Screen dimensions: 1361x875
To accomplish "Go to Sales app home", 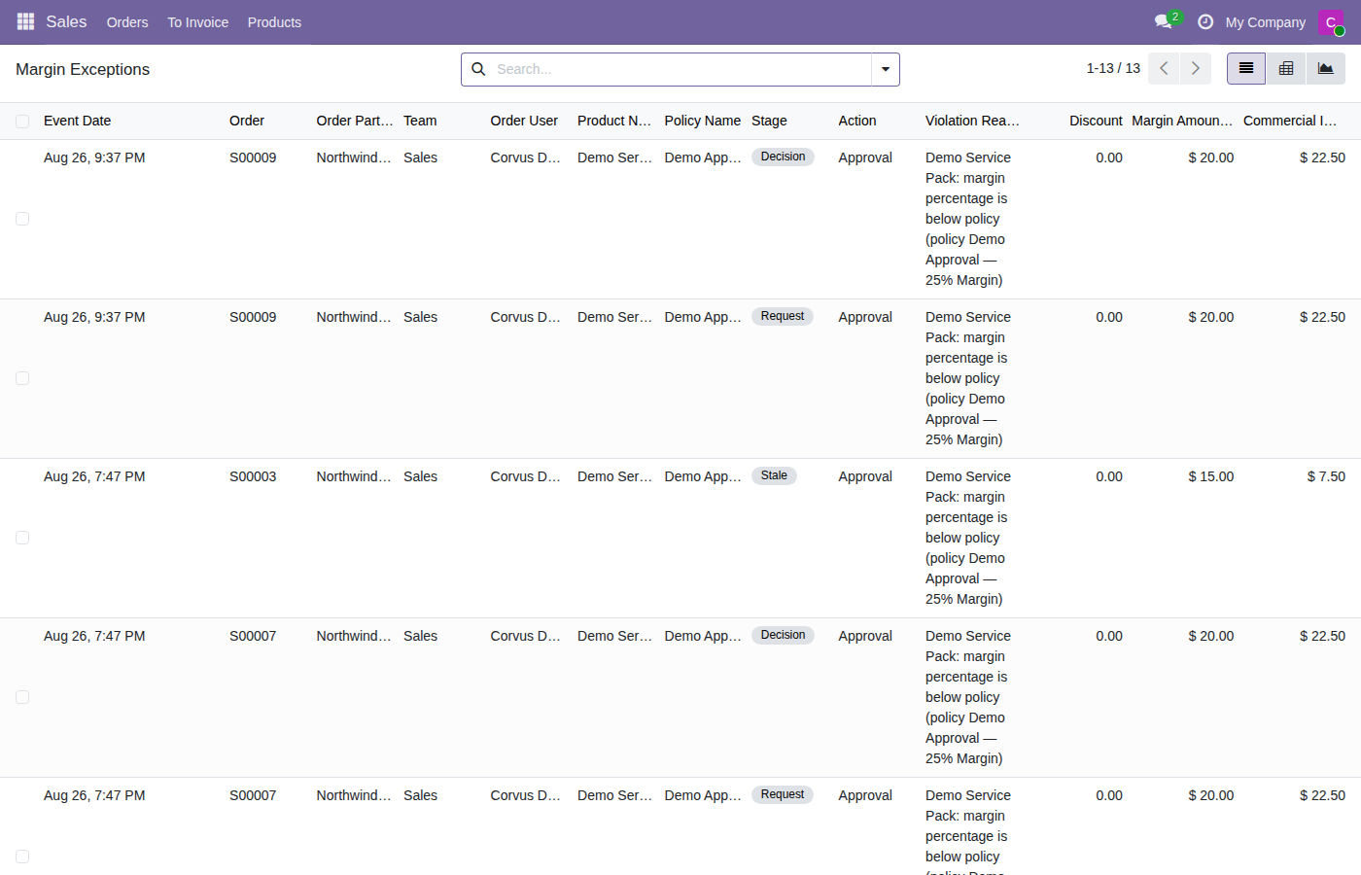I will (66, 21).
